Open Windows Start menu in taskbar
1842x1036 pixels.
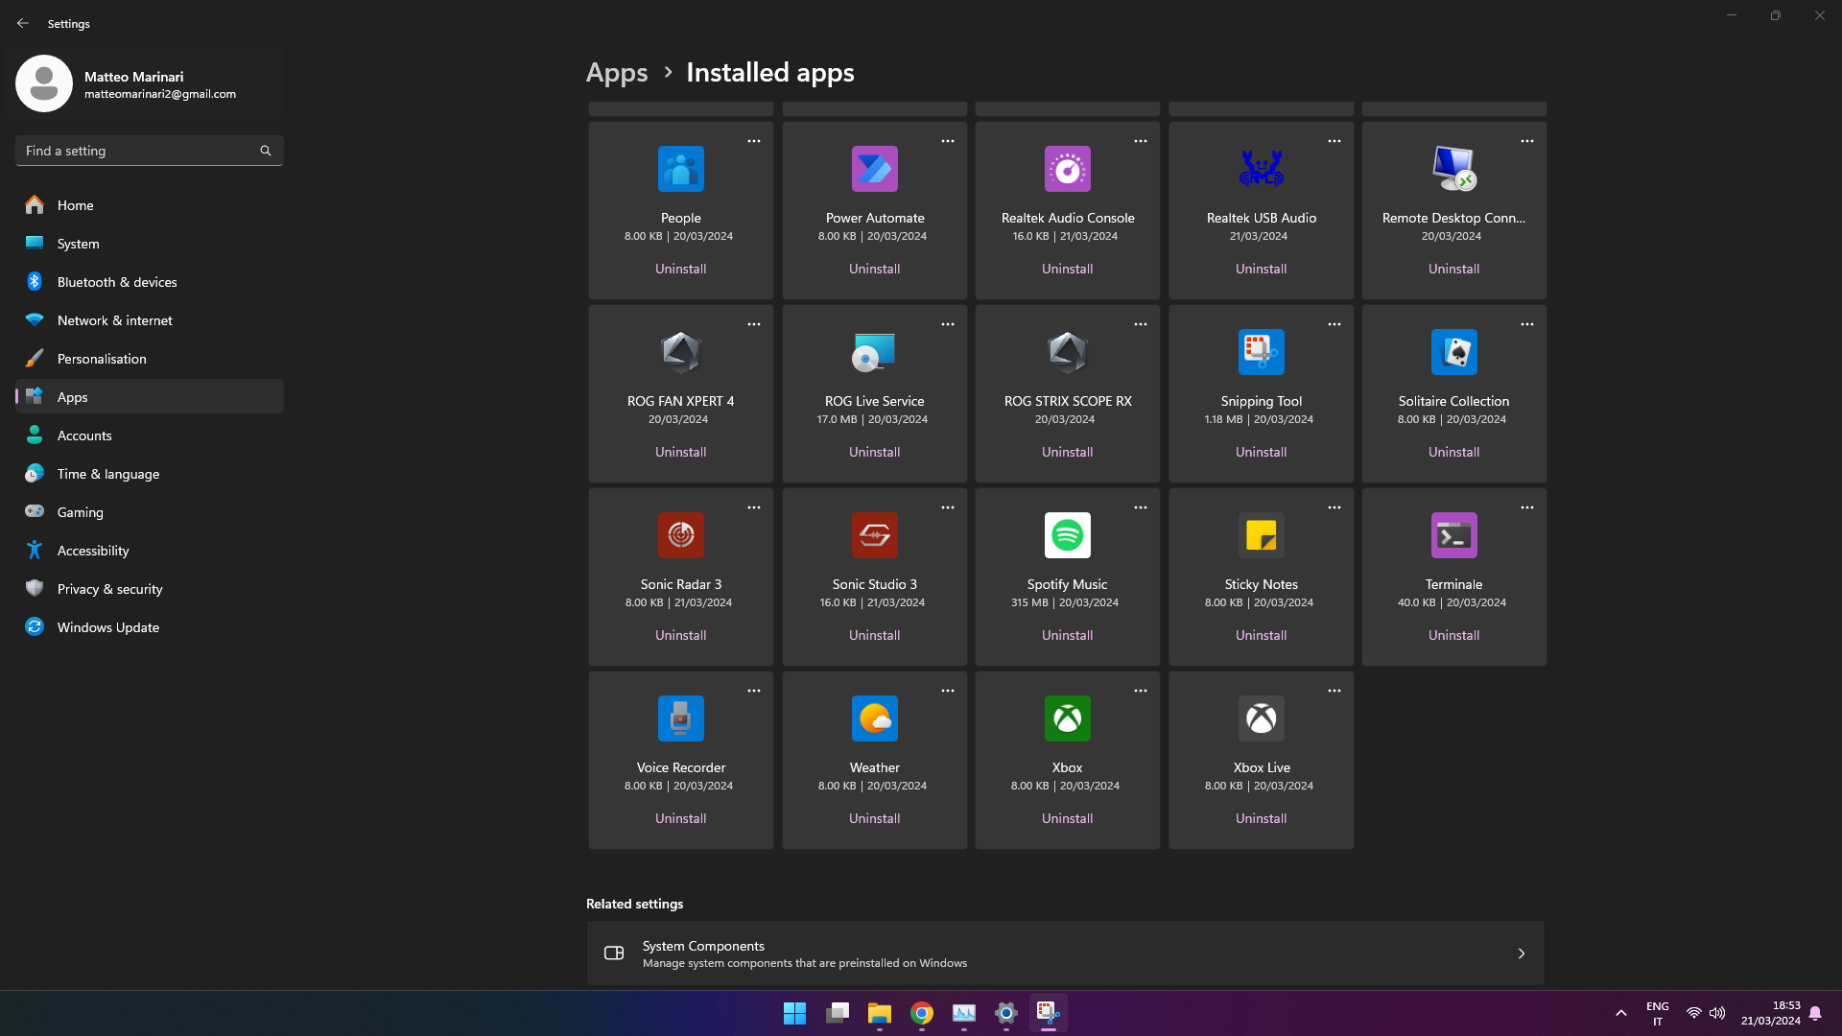(794, 1013)
